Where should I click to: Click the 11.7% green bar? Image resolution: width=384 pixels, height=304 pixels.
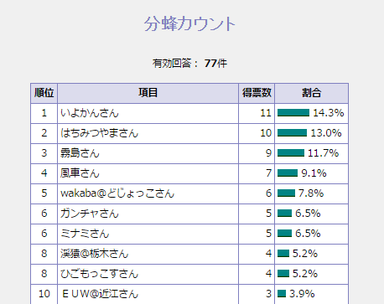pyautogui.click(x=291, y=153)
